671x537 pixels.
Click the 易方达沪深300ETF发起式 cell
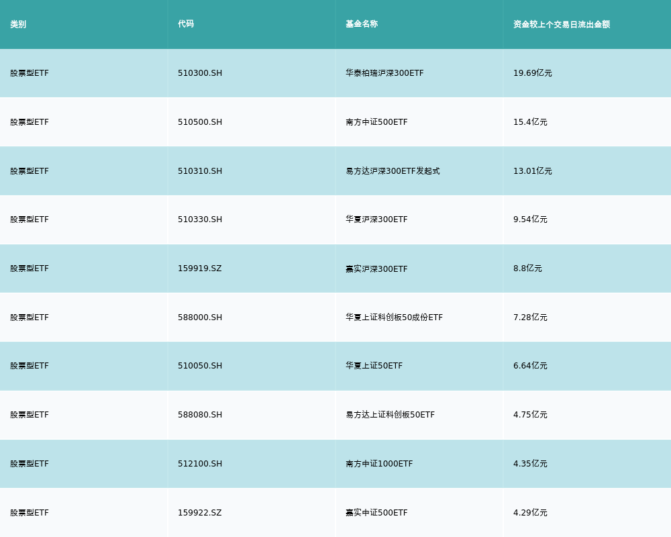click(393, 171)
